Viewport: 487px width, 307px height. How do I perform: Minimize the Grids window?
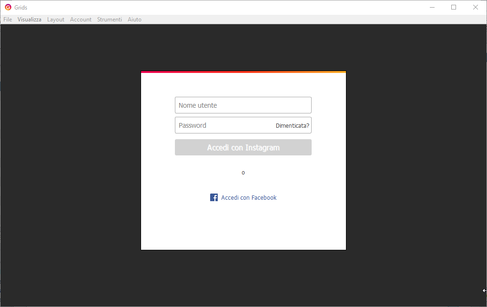(x=432, y=7)
